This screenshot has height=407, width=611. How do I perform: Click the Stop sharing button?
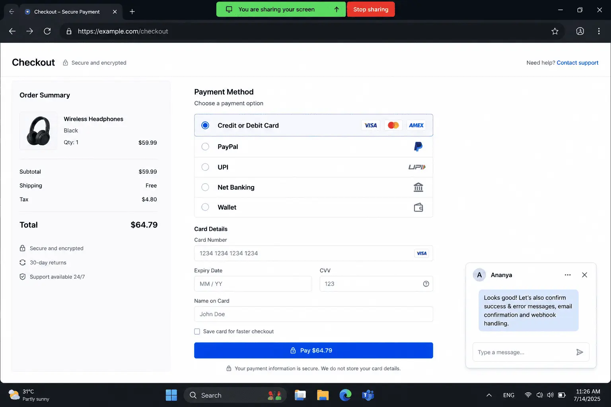[371, 9]
